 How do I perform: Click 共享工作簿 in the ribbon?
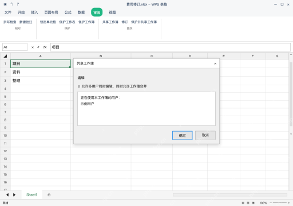pos(110,22)
